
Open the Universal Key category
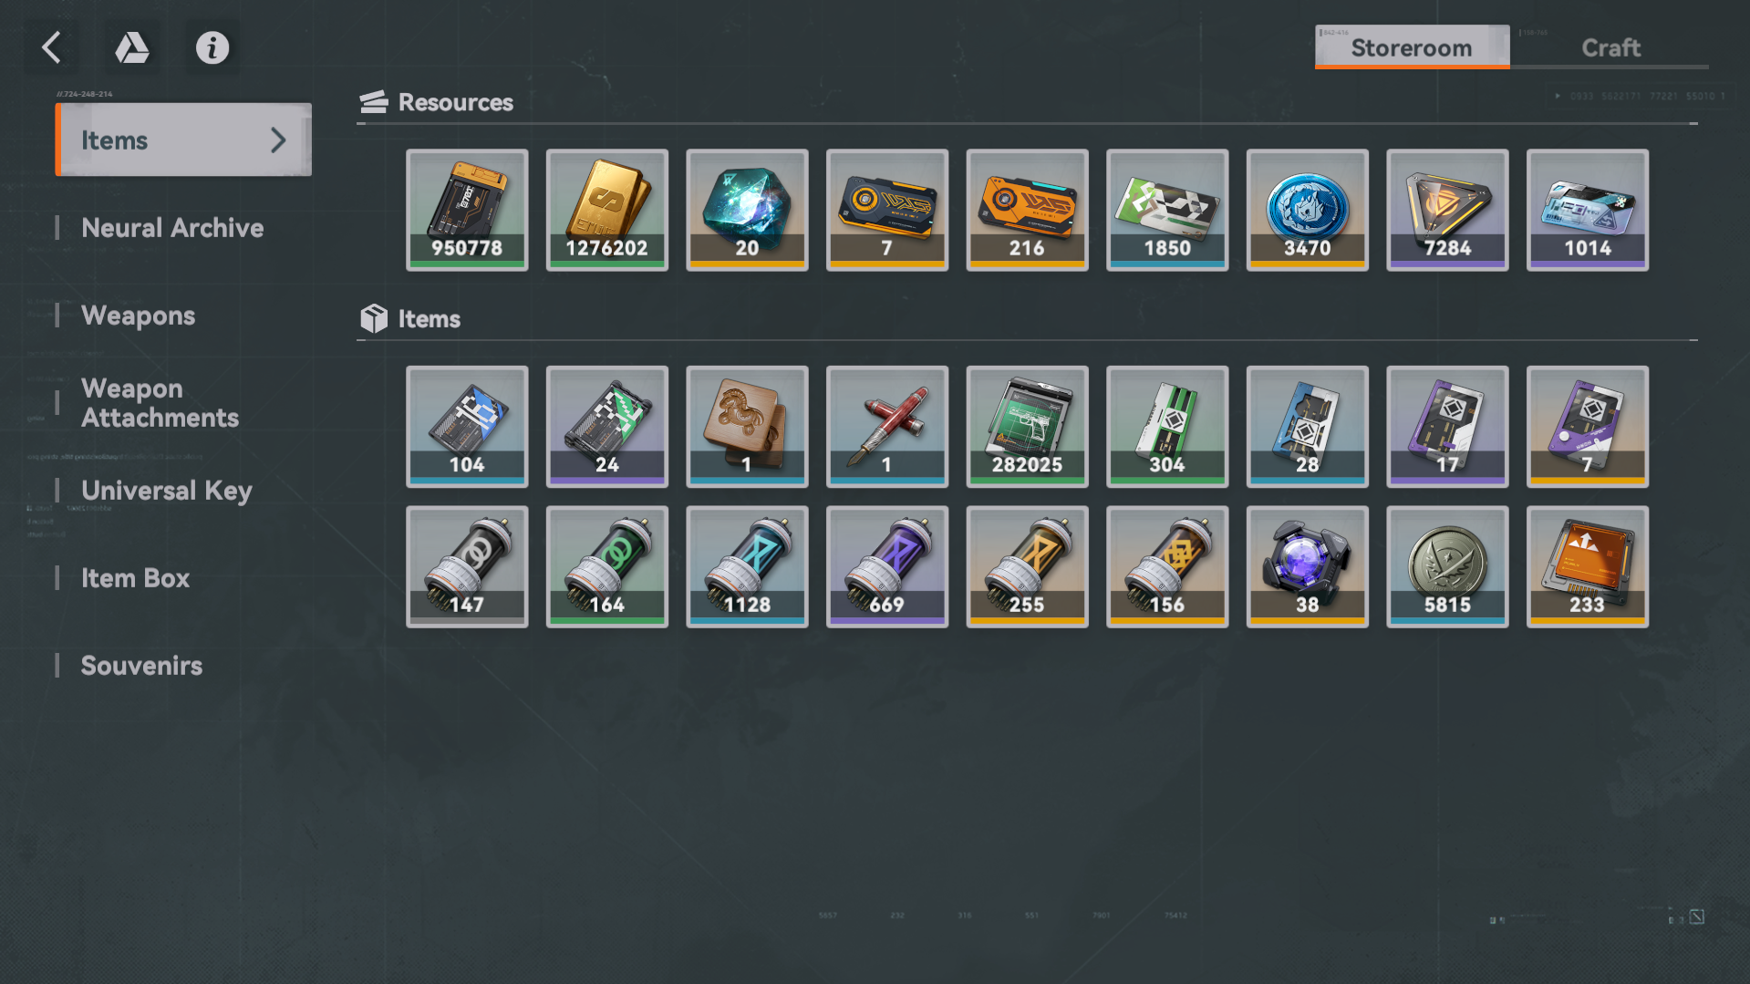click(x=166, y=491)
